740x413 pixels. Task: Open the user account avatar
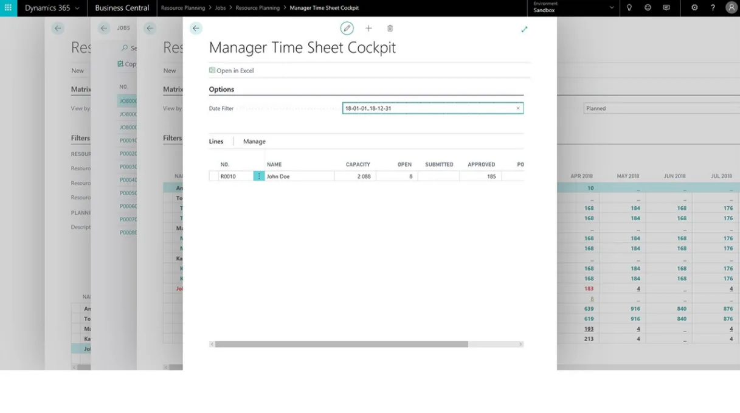[x=731, y=8]
